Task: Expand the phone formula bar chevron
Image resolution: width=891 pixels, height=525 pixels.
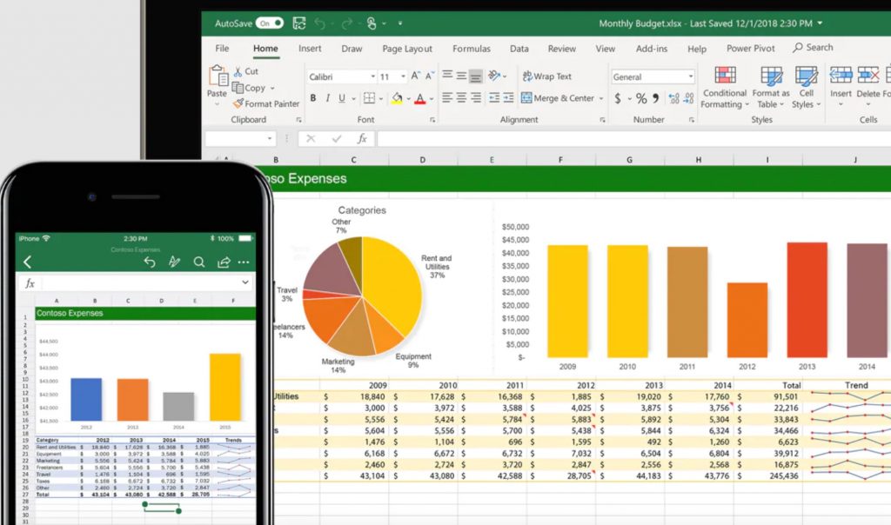Action: pyautogui.click(x=245, y=282)
